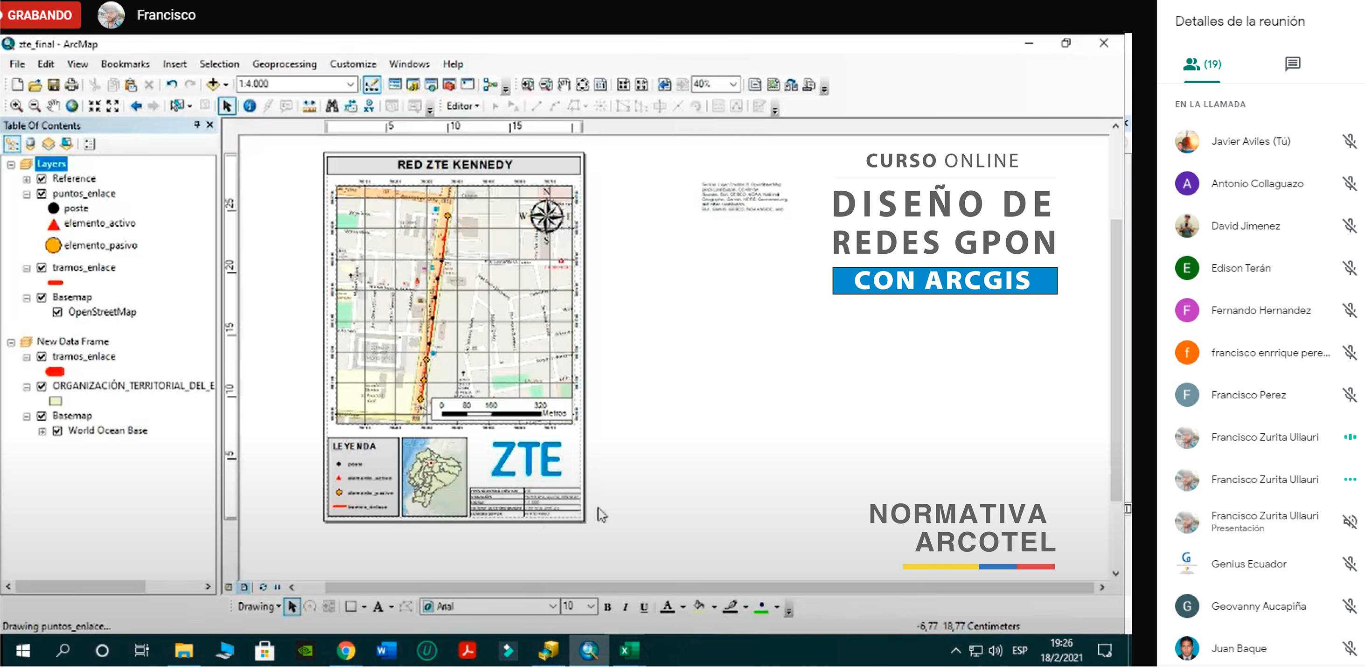Open the Go To XY tool
This screenshot has height=668, width=1365.
pos(369,106)
